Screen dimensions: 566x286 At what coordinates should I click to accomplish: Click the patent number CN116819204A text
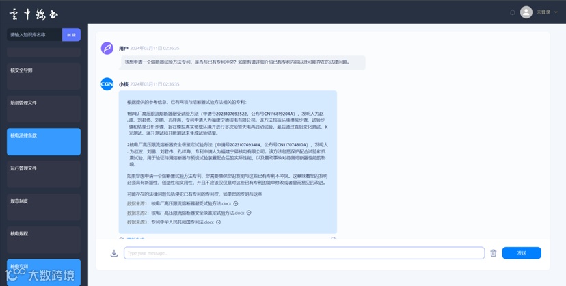tap(280, 114)
